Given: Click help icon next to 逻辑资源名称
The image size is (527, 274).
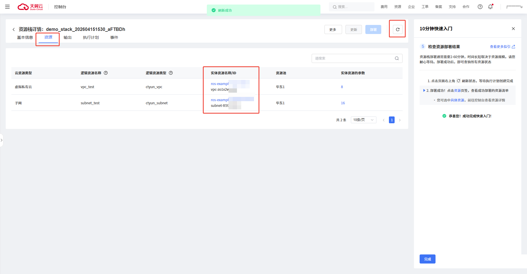Looking at the screenshot, I should pyautogui.click(x=106, y=73).
